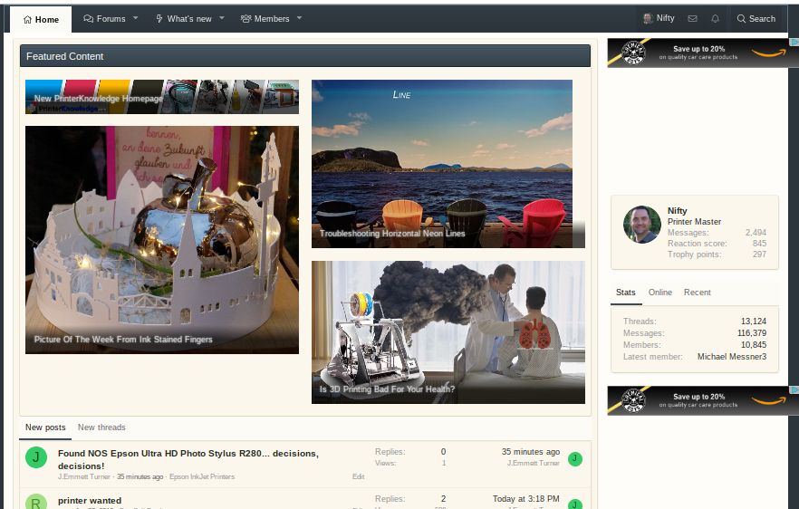
Task: Go to the Home tab
Action: click(x=41, y=19)
